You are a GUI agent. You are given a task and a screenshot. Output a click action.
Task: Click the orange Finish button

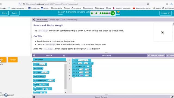(x=13, y=60)
